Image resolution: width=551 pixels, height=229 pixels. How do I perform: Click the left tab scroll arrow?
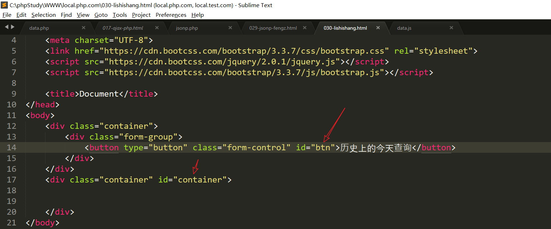coord(6,27)
